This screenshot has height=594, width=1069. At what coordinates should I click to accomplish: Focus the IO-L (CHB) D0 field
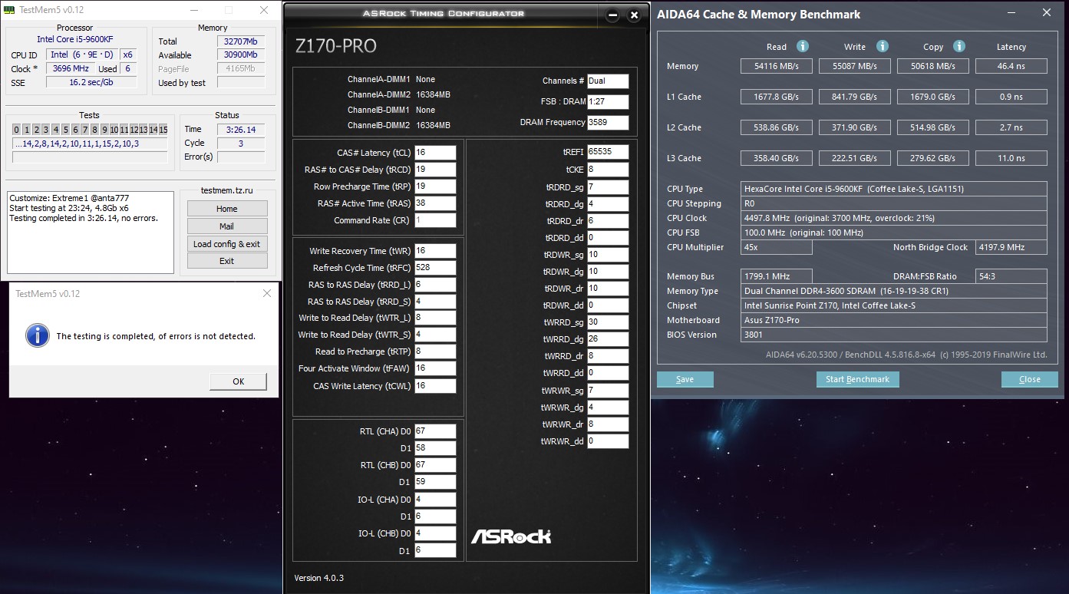coord(435,533)
